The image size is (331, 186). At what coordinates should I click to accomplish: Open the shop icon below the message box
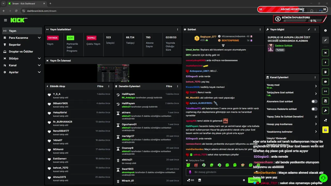point(199,180)
